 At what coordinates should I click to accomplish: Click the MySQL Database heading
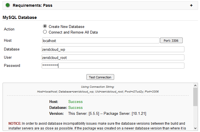click(20, 17)
